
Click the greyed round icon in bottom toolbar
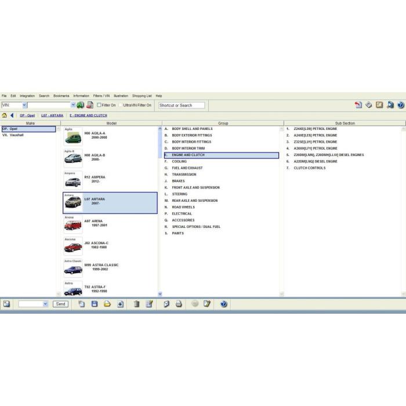[195, 303]
